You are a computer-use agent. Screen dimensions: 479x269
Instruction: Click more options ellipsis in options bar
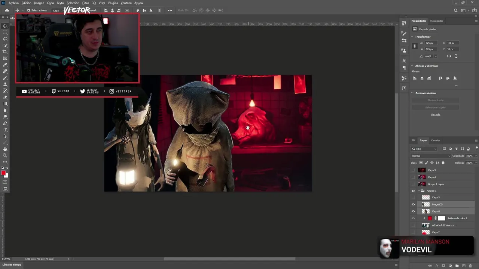pyautogui.click(x=170, y=10)
